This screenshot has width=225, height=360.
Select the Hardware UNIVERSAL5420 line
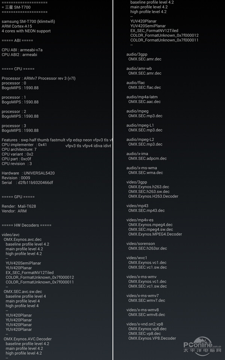point(28,173)
